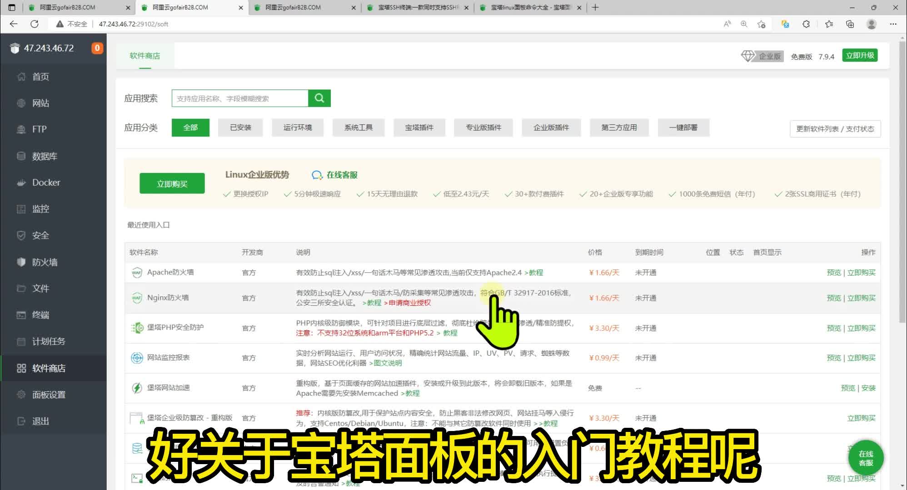Open 在线客服 floating chat button
The image size is (907, 490).
pos(865,458)
